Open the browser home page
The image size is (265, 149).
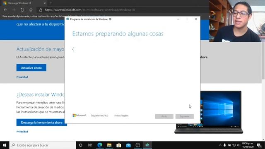[x=31, y=10]
